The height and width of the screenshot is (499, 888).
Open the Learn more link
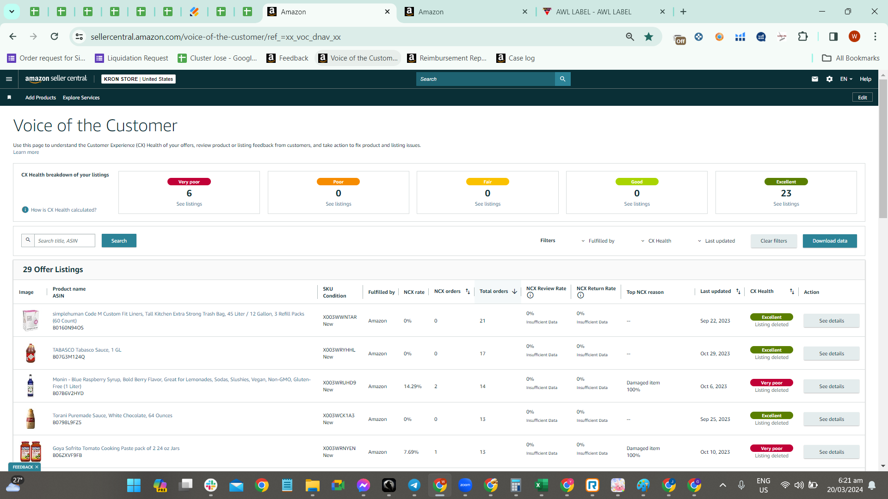click(x=26, y=152)
